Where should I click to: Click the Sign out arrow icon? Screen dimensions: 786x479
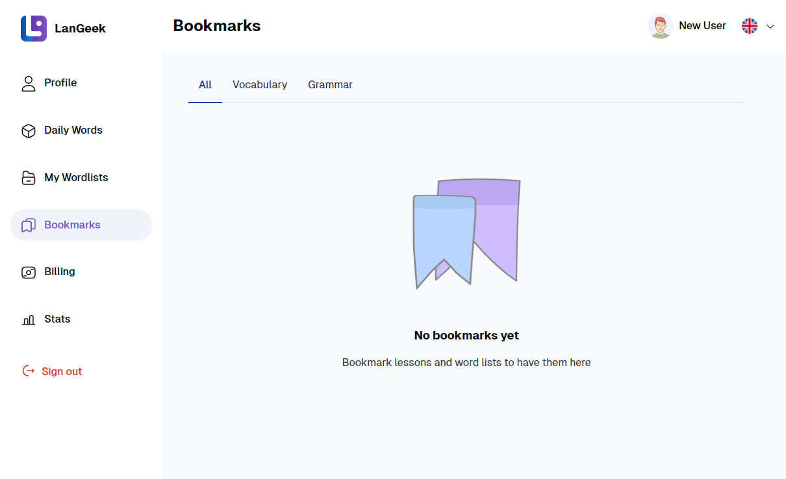(28, 371)
